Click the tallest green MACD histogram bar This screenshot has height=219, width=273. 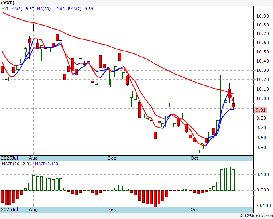pos(230,178)
